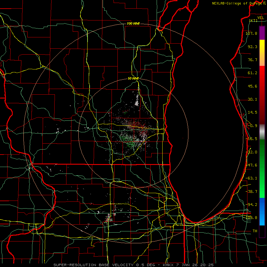This screenshot has height=267, width=267.
Task: Click the 100 NMI range ring label
Action: [x=133, y=23]
